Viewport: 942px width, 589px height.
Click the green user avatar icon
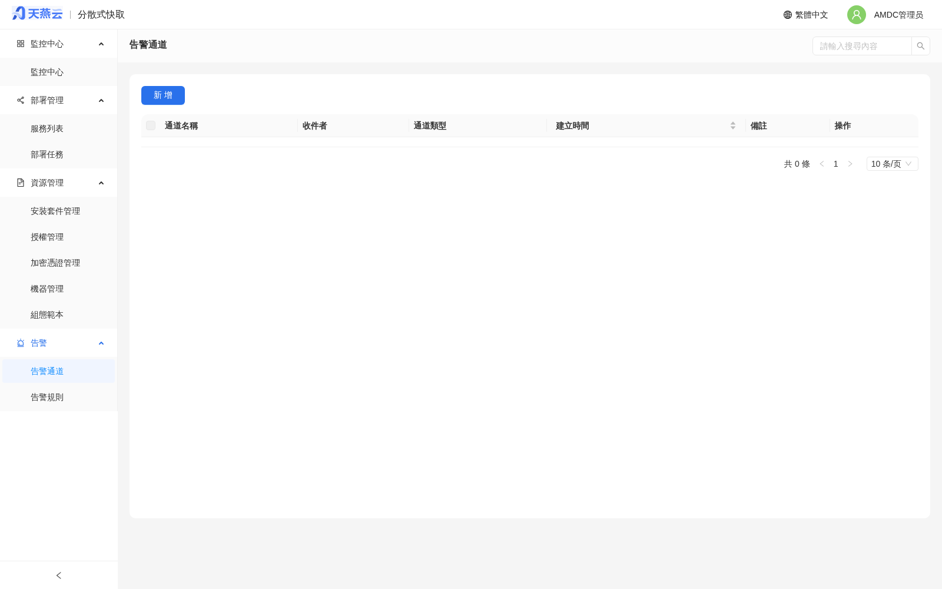coord(857,15)
